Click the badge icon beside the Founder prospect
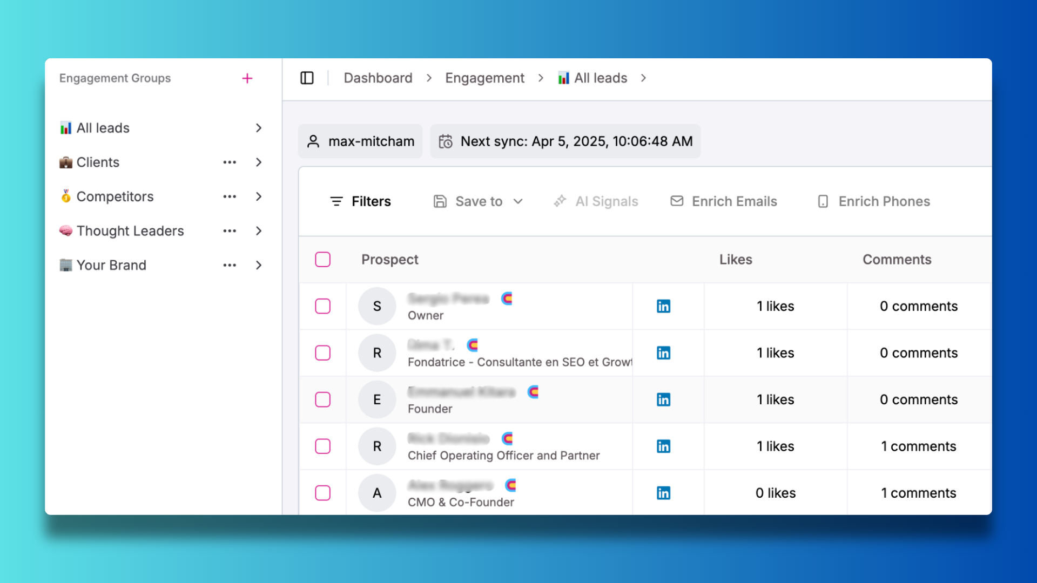This screenshot has width=1037, height=583. click(x=533, y=392)
